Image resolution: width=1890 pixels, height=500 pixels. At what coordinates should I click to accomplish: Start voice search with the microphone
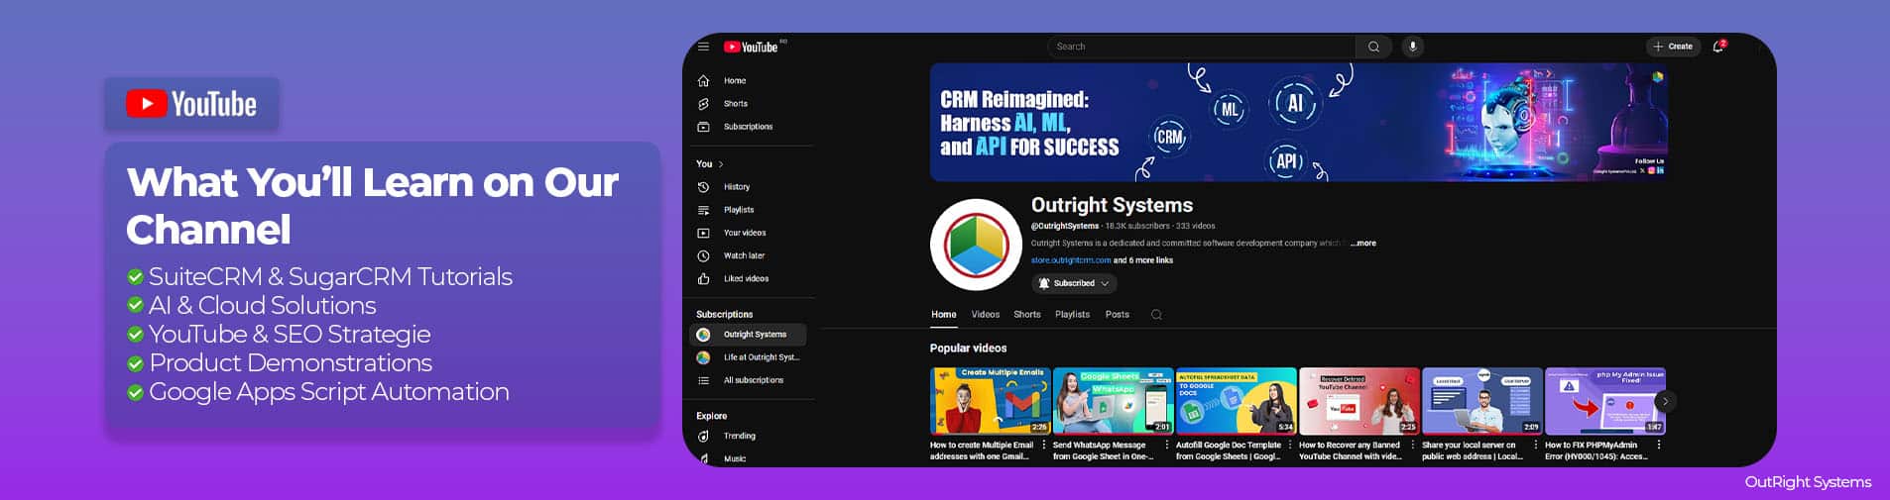click(x=1413, y=47)
